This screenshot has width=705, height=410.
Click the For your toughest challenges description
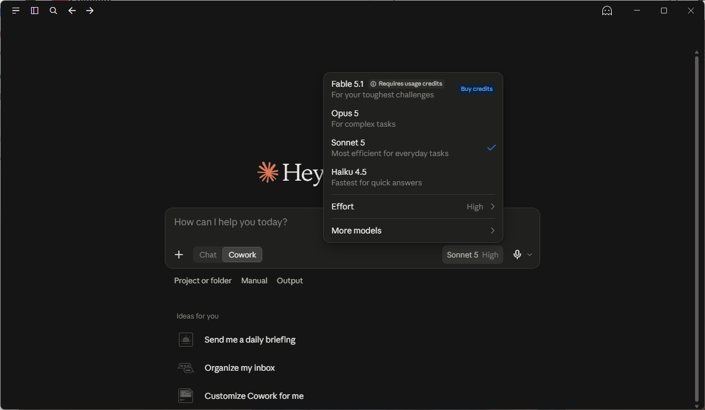[382, 95]
